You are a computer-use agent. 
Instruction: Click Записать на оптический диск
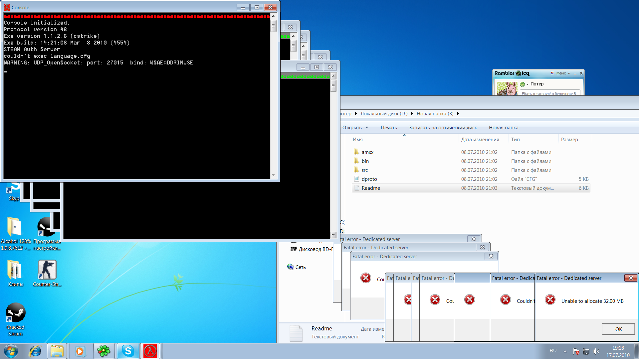click(443, 128)
